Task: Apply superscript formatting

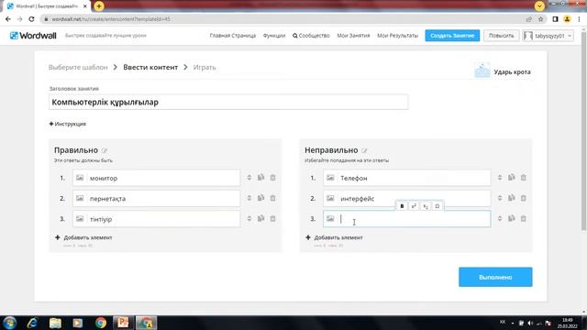Action: [x=414, y=206]
